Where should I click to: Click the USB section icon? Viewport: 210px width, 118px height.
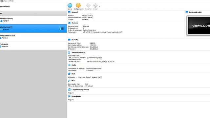point(69,81)
